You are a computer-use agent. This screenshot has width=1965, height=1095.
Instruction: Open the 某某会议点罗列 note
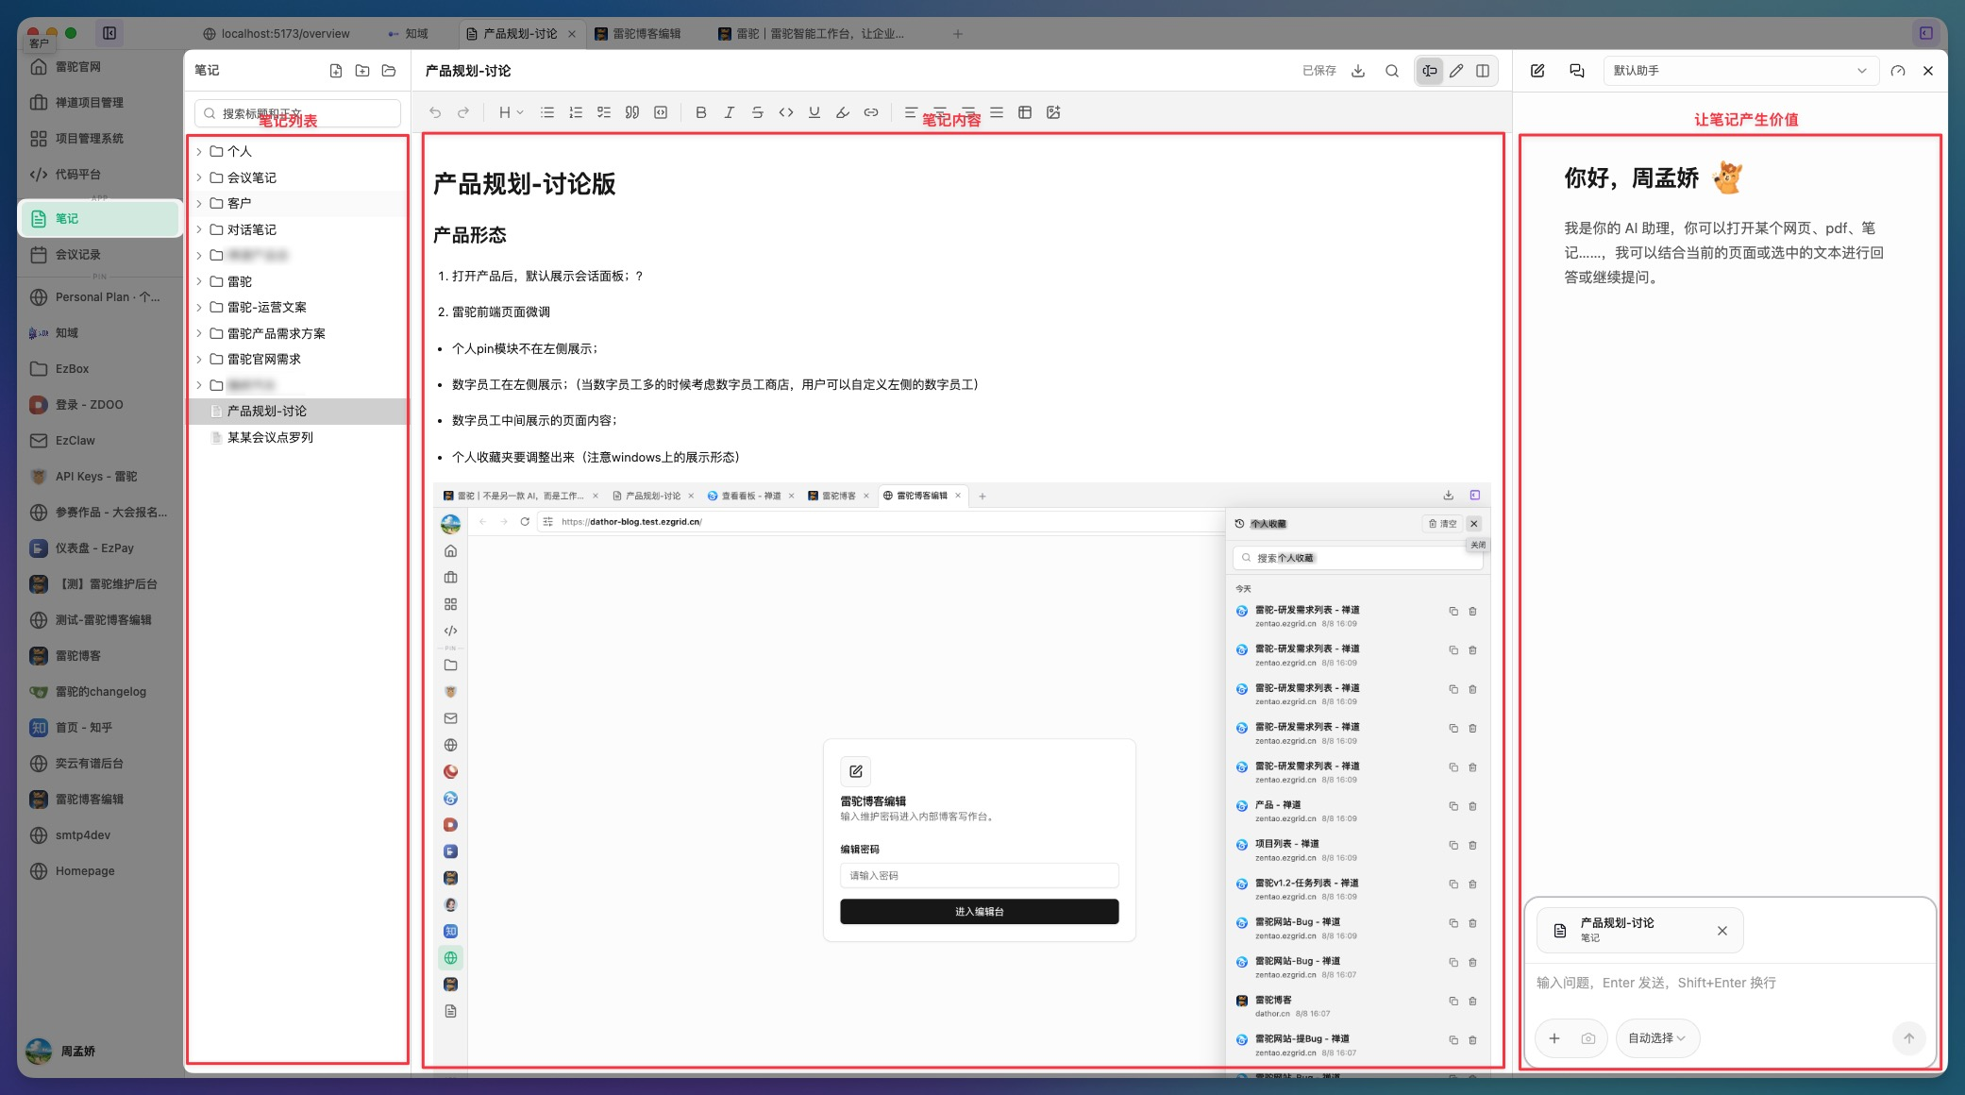coord(298,437)
